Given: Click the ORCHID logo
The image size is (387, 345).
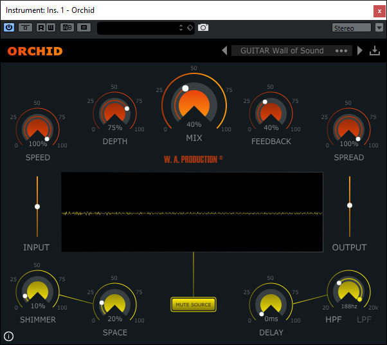Looking at the screenshot, I should point(35,51).
